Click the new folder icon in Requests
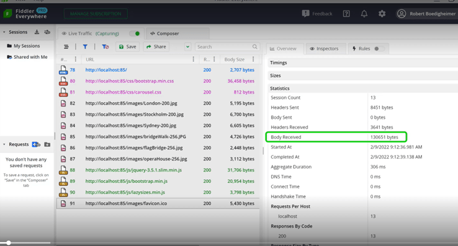Image resolution: width=458 pixels, height=246 pixels. click(x=47, y=144)
